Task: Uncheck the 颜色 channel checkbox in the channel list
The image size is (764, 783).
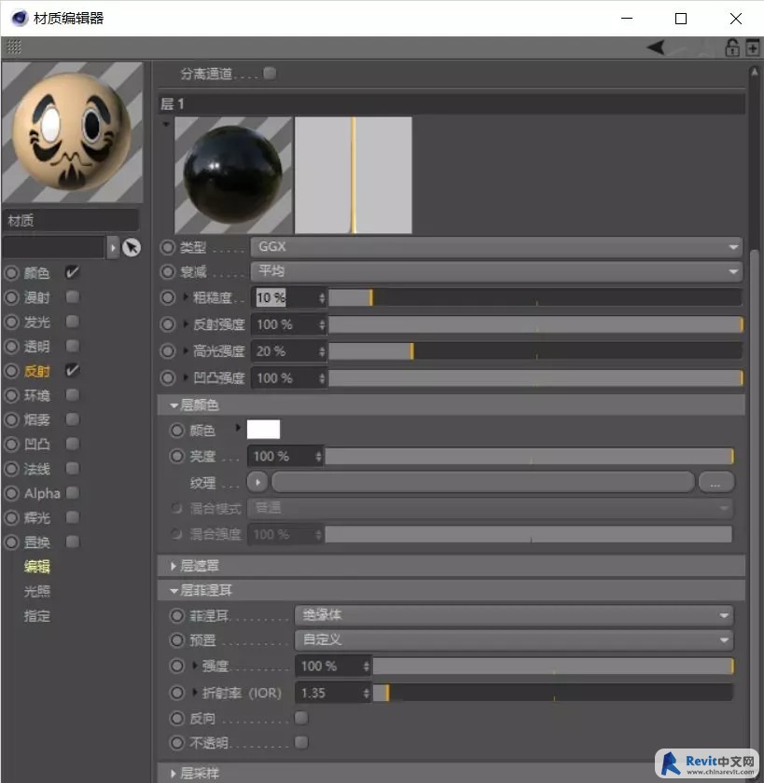Action: (x=73, y=272)
